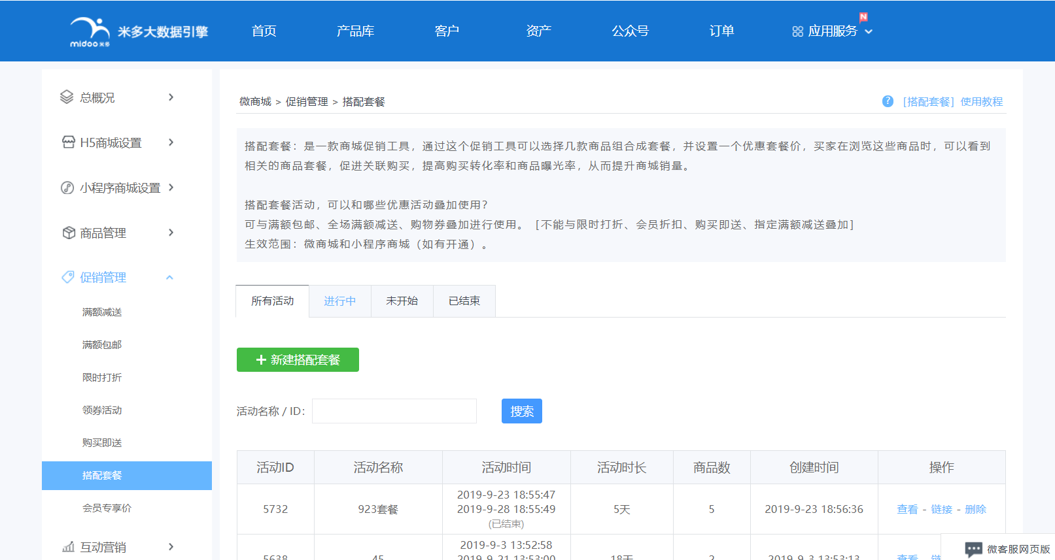
Task: Select the 所有活动 tab
Action: click(x=272, y=301)
